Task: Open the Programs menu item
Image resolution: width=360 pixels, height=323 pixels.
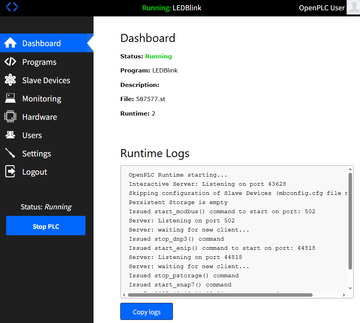Action: tap(39, 62)
